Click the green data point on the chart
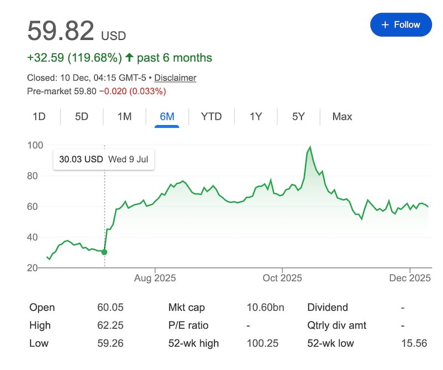 point(104,252)
